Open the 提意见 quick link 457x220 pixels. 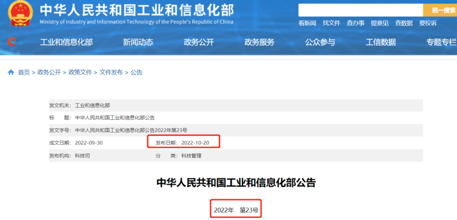(x=380, y=23)
